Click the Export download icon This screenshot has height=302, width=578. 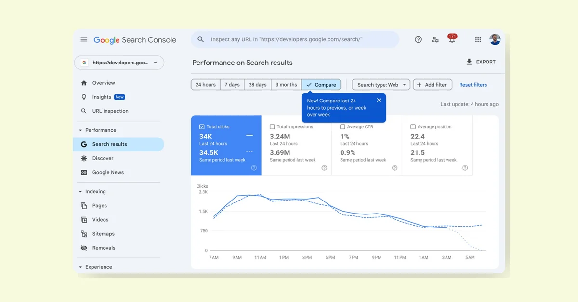(469, 62)
